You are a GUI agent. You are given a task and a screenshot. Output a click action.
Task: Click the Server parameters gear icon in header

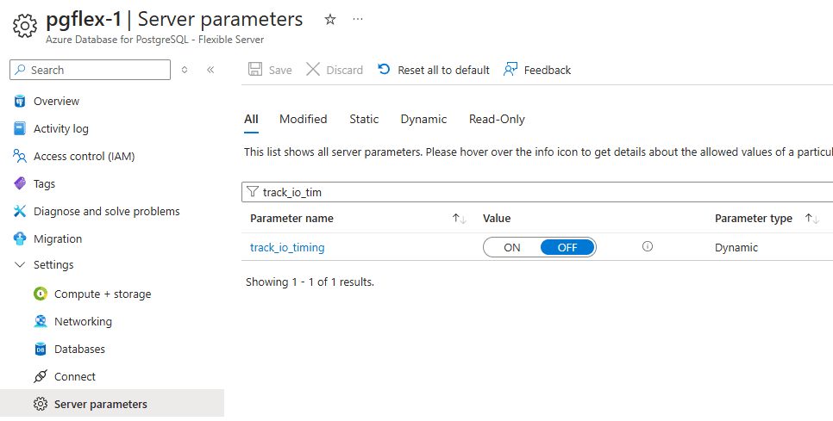click(25, 26)
